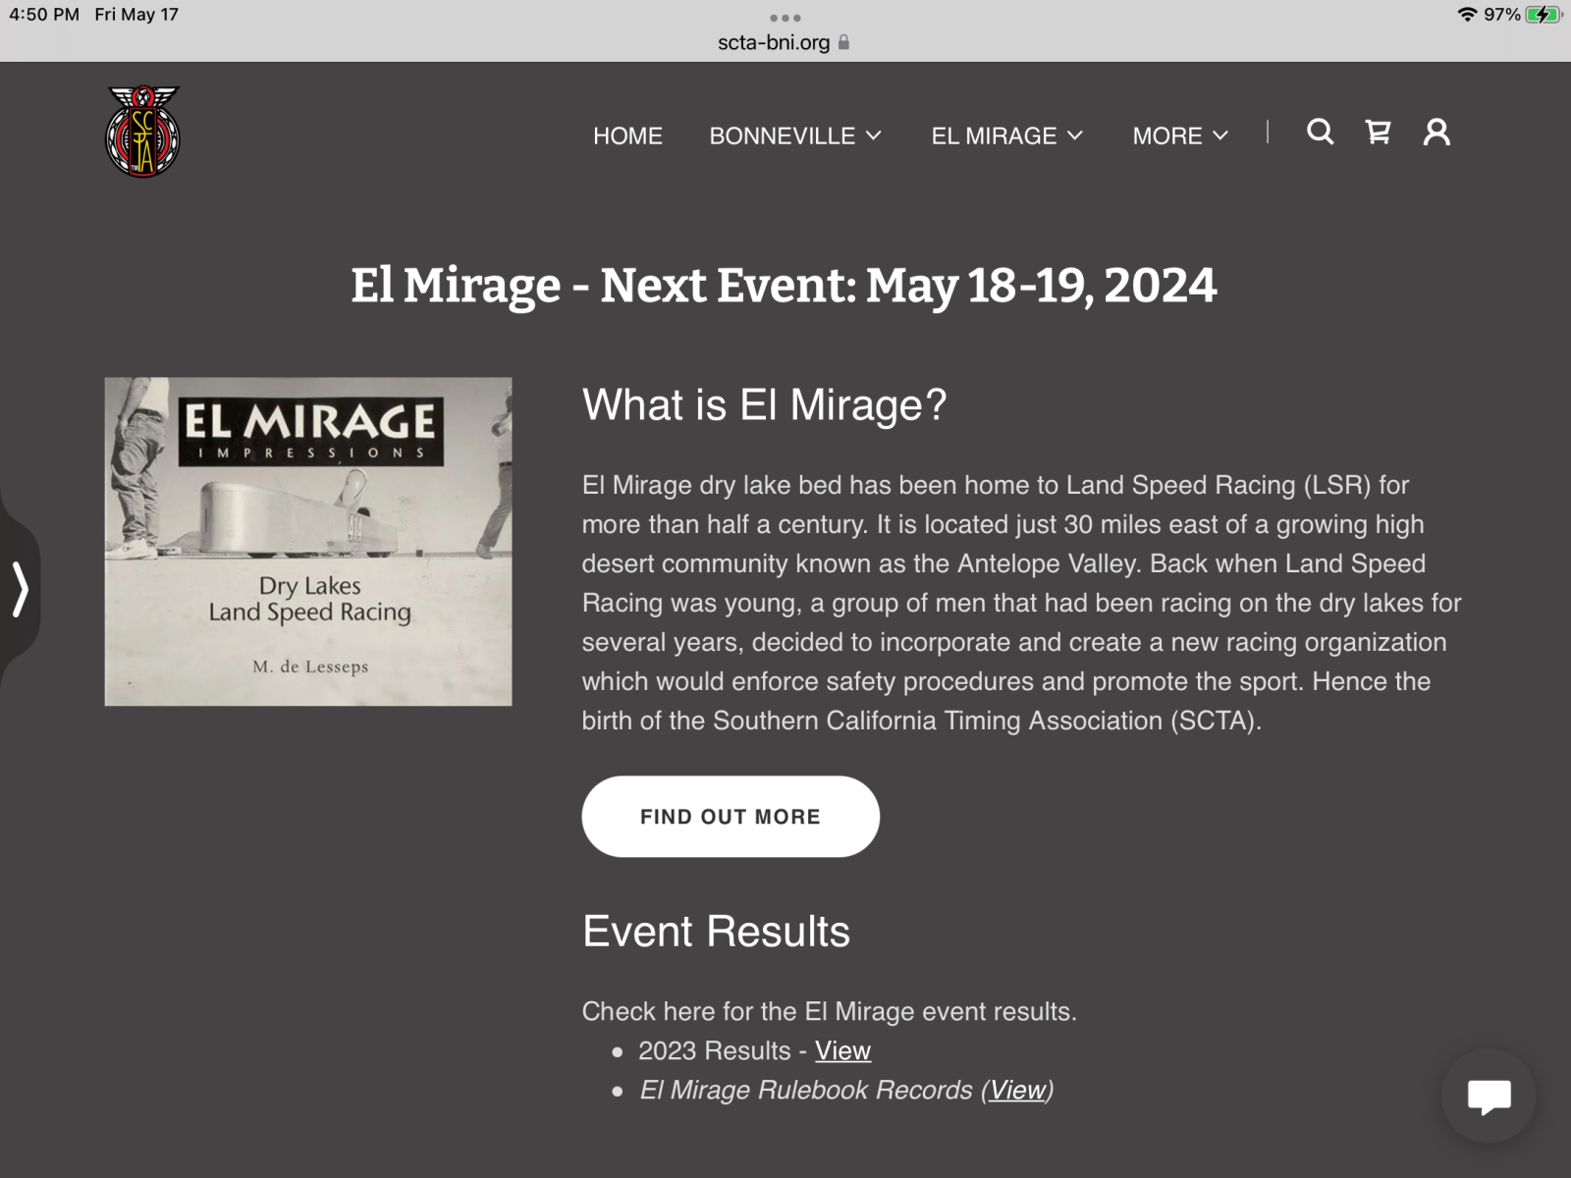Tap the three-dot multitasking indicator
This screenshot has height=1178, width=1571.
pos(785,18)
